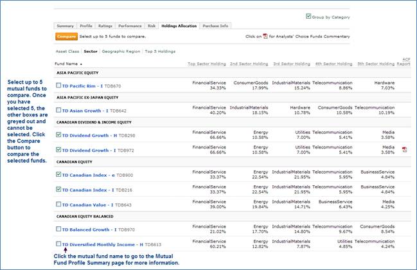
Task: Open TD Canadian Value - I fund link
Action: click(88, 205)
